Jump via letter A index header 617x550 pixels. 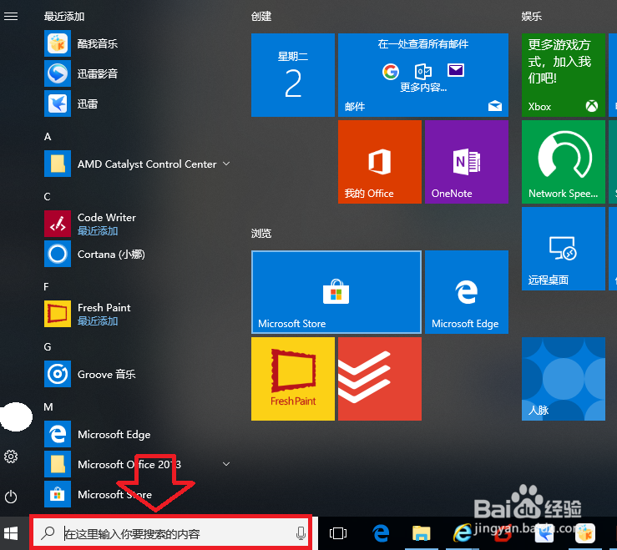[48, 137]
